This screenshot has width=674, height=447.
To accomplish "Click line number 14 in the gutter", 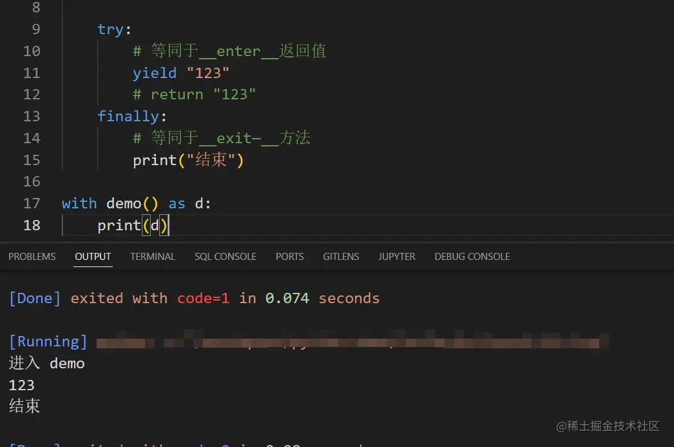I will [32, 139].
